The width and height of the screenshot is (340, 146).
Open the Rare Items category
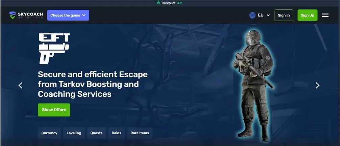point(140,133)
